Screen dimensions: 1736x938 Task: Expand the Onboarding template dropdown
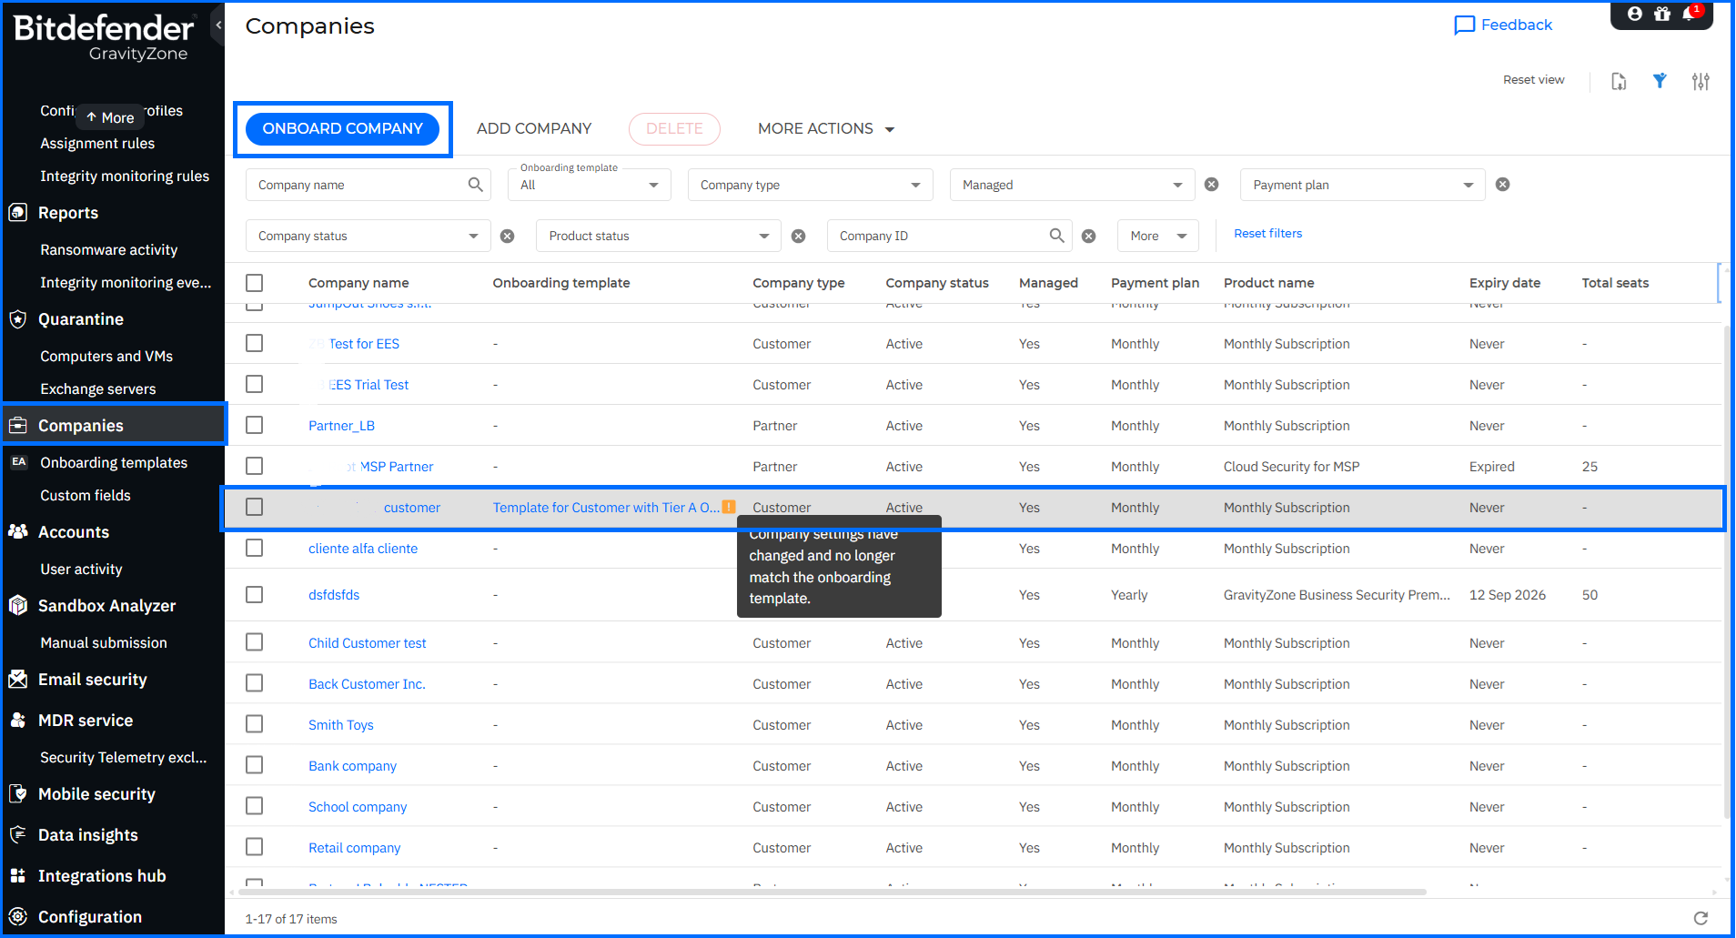pyautogui.click(x=590, y=185)
